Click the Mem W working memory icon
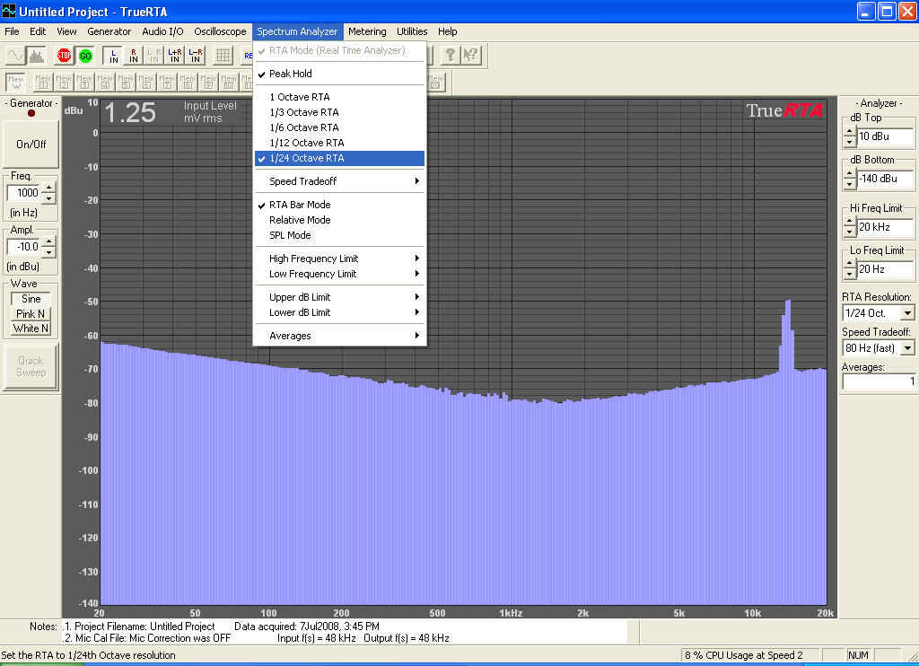The height and width of the screenshot is (666, 919). point(16,82)
